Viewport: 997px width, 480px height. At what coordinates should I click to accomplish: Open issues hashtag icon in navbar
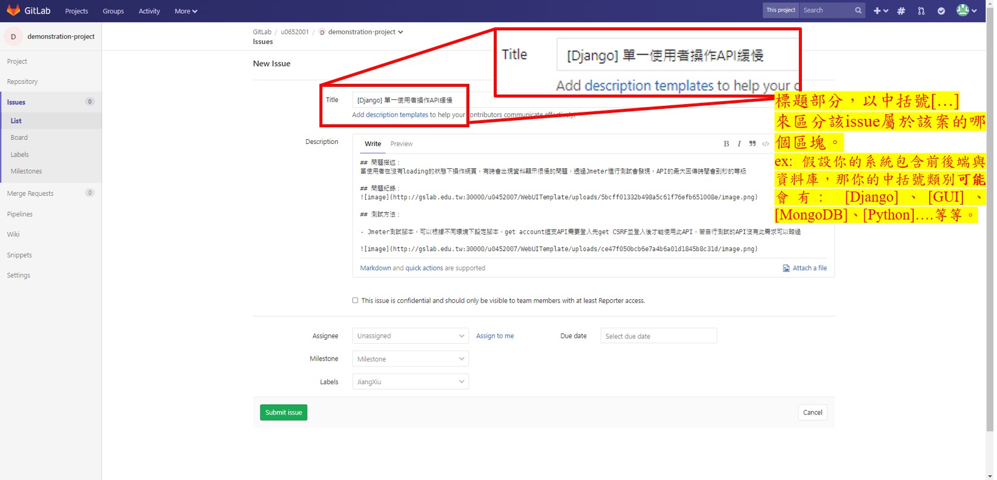[901, 11]
